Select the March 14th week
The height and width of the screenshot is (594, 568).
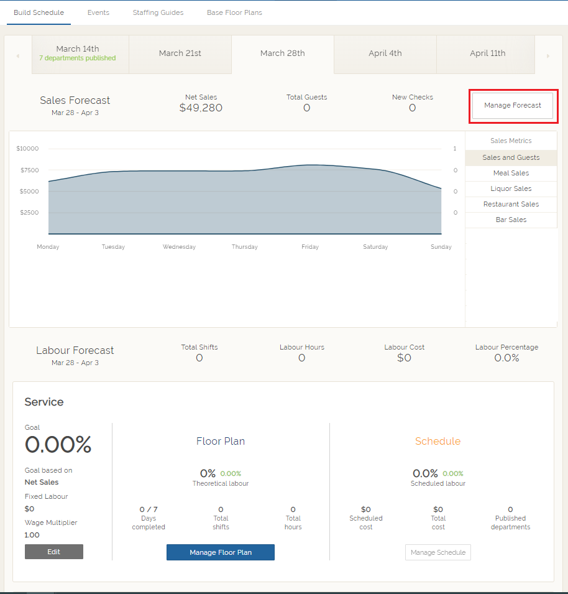(x=78, y=53)
